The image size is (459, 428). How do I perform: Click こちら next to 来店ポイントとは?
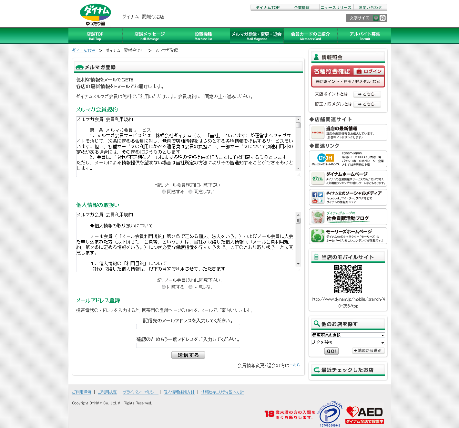367,94
